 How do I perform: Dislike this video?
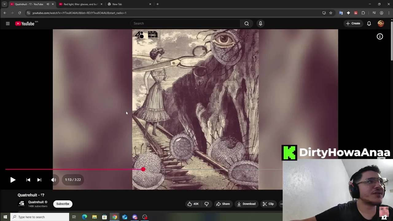click(x=207, y=204)
